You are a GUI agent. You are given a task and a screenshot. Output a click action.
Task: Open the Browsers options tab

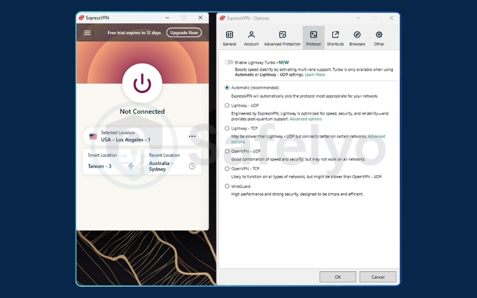(x=357, y=38)
